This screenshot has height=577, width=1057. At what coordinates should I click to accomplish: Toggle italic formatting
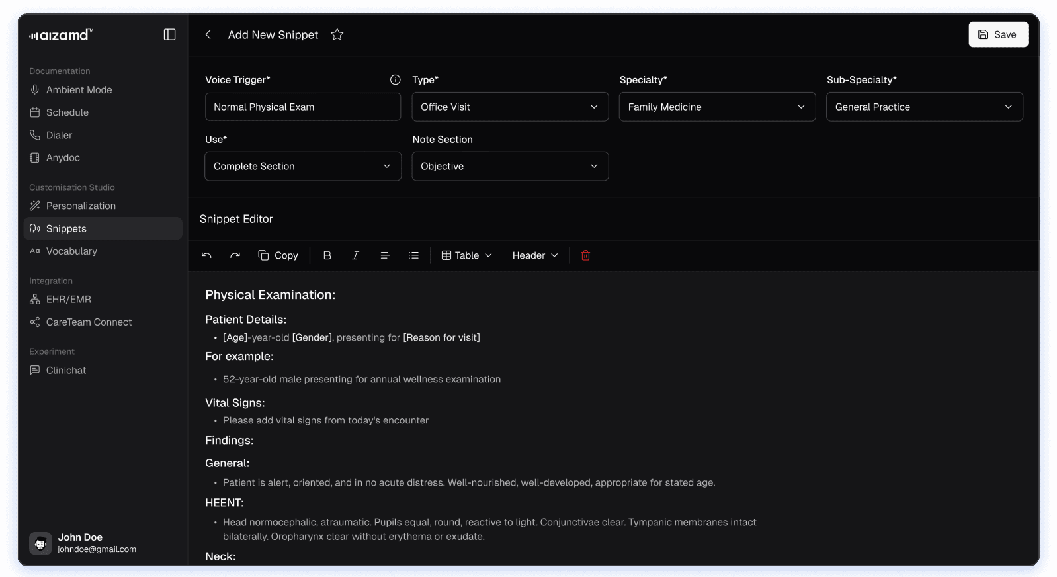(x=355, y=255)
